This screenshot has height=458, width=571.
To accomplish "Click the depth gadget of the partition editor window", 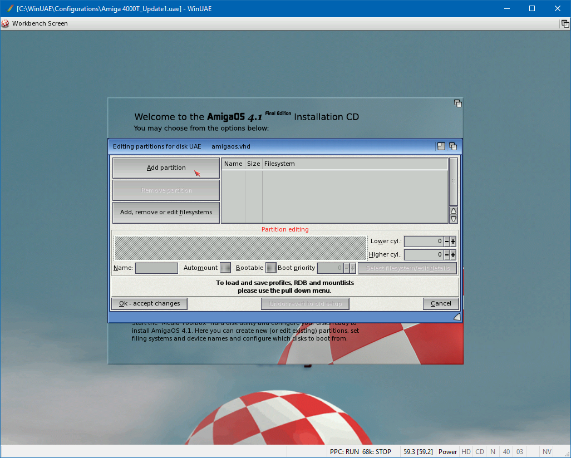I will [x=453, y=146].
